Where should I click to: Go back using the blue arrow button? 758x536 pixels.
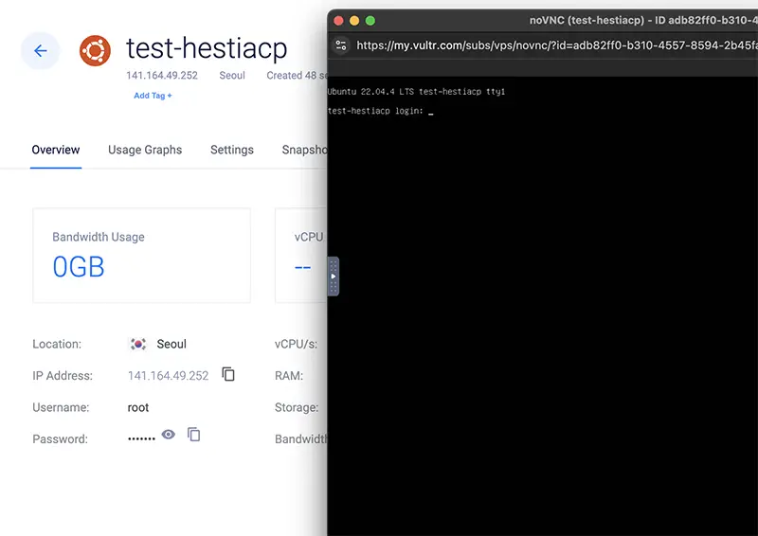(41, 50)
